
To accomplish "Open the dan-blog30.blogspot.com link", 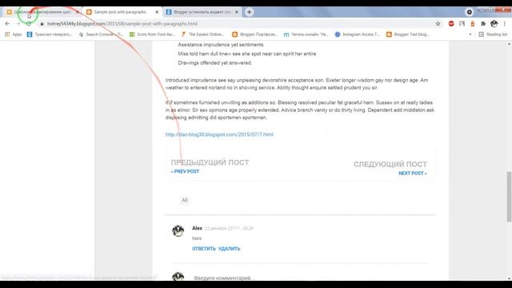I will [x=219, y=134].
